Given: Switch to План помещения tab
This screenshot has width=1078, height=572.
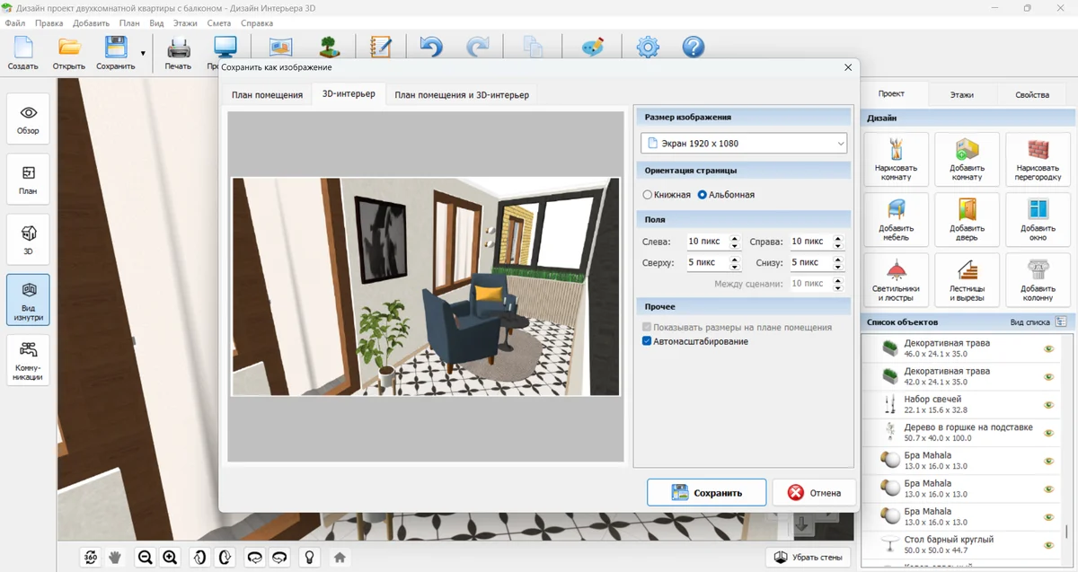Looking at the screenshot, I should coord(267,94).
